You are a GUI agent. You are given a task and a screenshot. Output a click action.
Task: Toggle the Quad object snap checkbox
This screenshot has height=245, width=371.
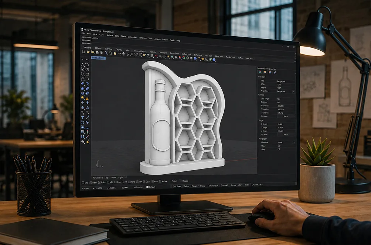(144, 182)
